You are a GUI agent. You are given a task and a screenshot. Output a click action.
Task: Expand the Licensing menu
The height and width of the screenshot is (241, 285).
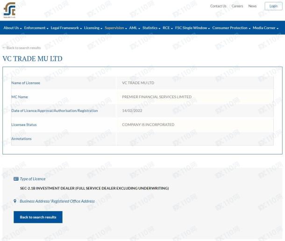pyautogui.click(x=93, y=28)
